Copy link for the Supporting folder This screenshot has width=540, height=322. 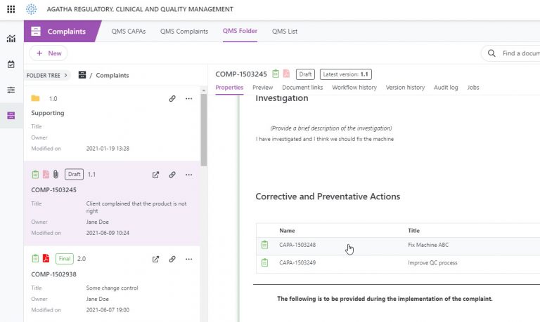point(172,99)
